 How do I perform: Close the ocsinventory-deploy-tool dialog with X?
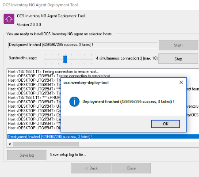pos(181,83)
